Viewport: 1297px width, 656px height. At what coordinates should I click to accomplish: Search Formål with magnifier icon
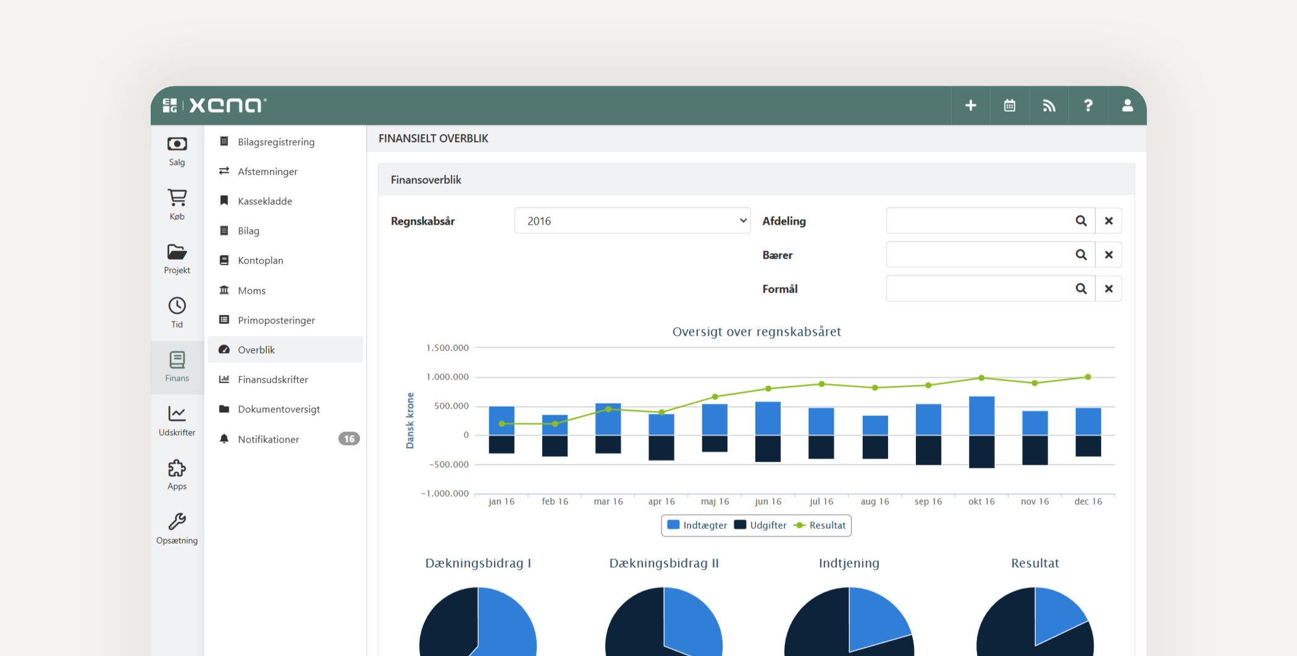coord(1081,289)
